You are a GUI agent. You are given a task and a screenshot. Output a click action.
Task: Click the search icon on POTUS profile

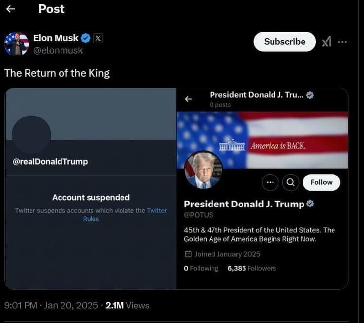coord(290,182)
